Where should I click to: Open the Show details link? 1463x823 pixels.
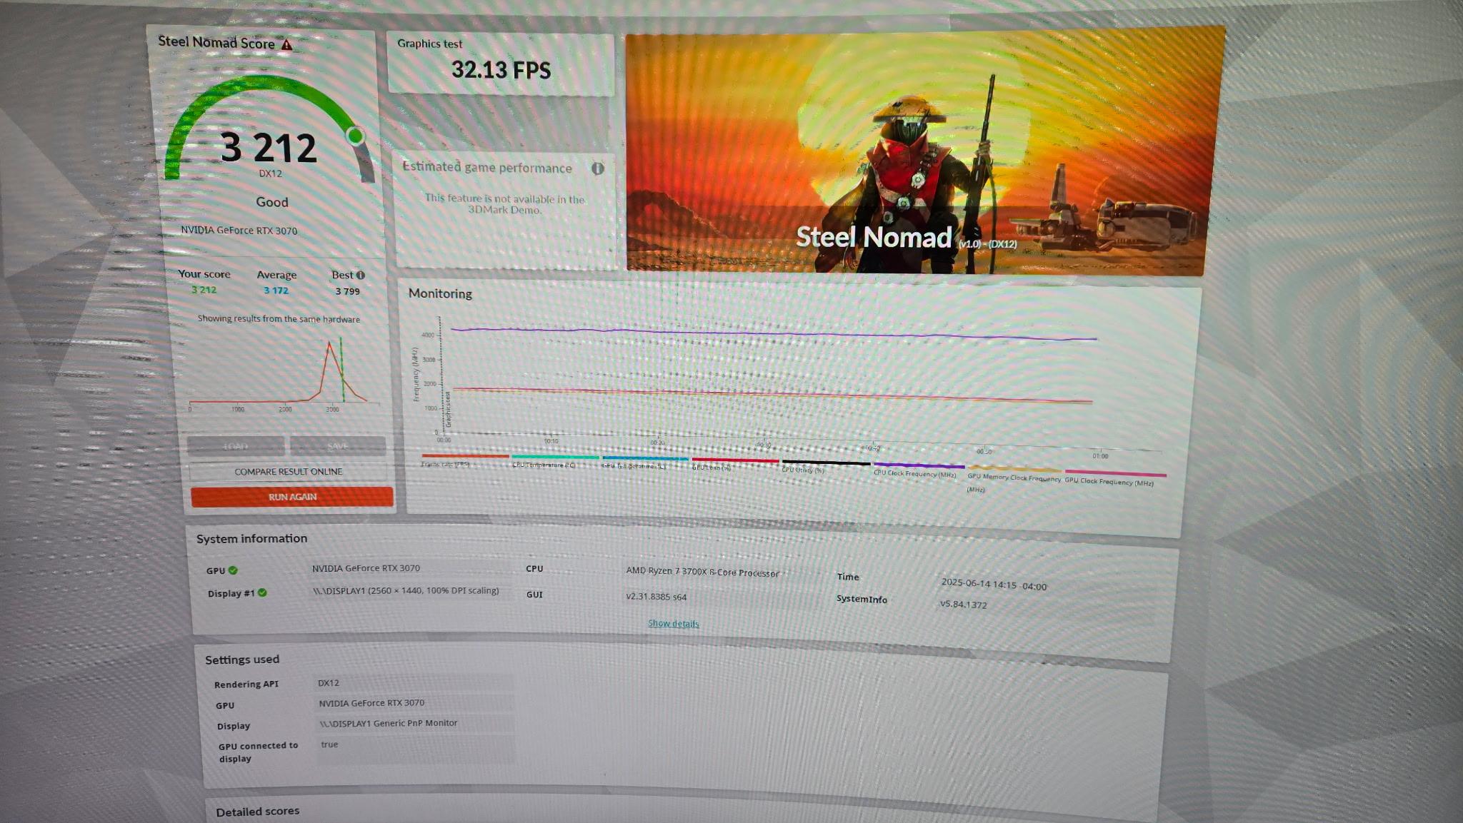pos(673,624)
